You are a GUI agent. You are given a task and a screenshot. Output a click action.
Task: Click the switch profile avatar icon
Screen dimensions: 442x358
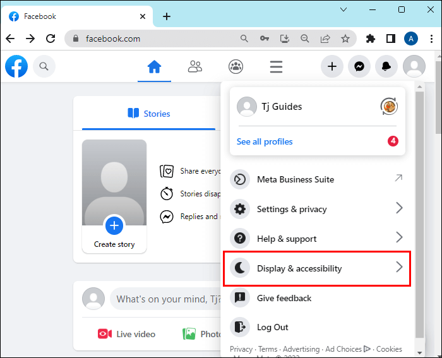point(389,107)
